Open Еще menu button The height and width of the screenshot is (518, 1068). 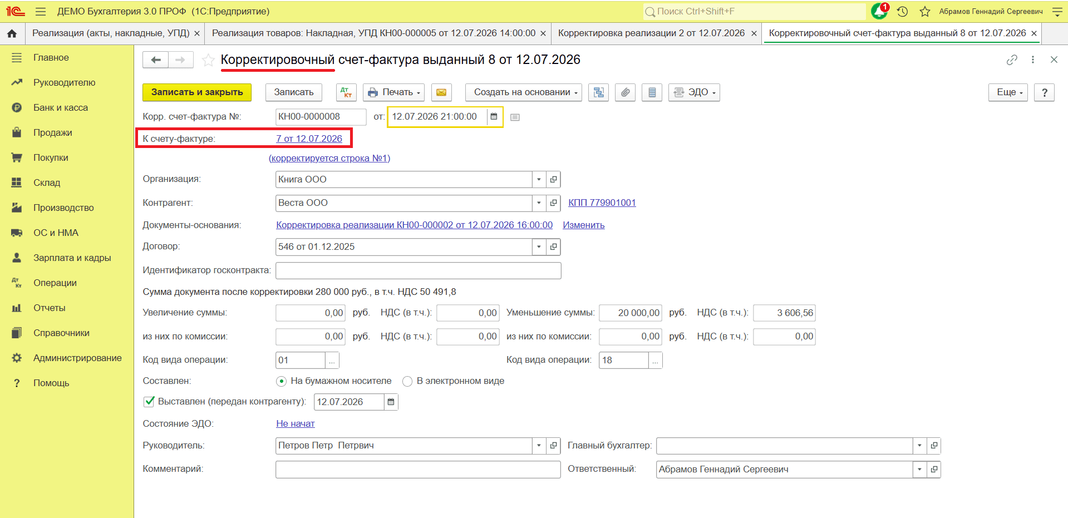1008,92
